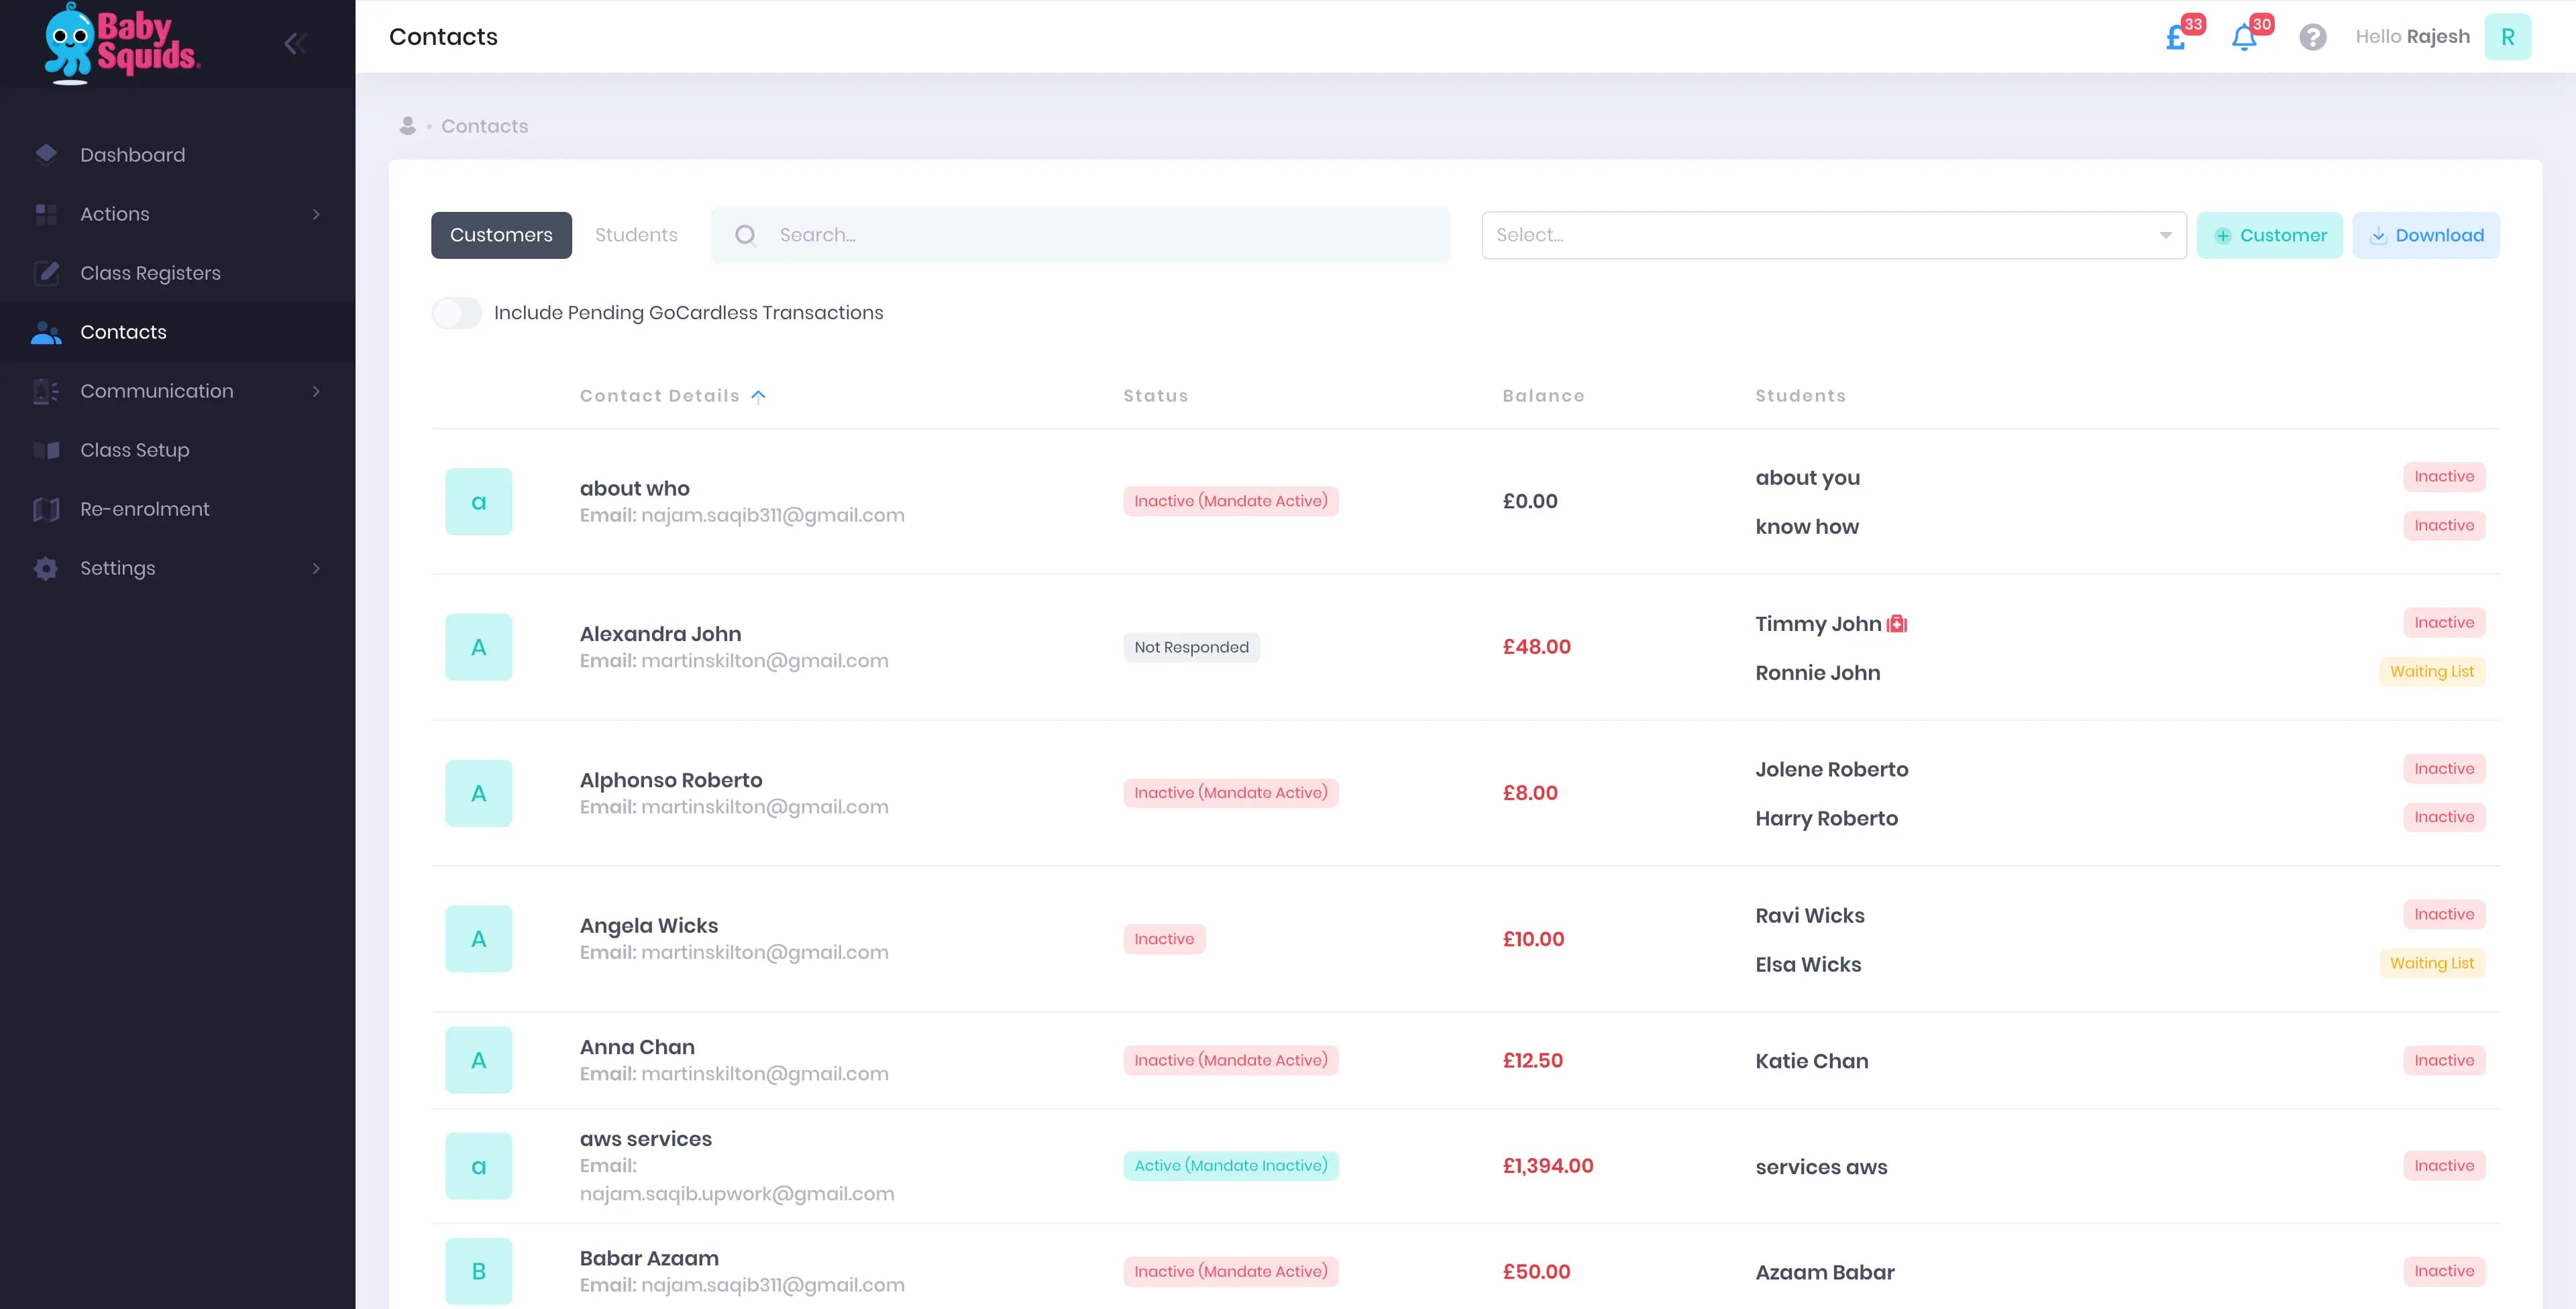Expand the Communication sidebar menu
This screenshot has height=1309, width=2576.
(x=157, y=391)
